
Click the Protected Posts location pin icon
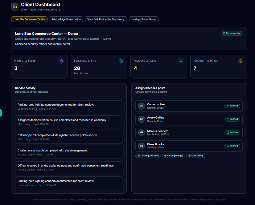(61, 61)
